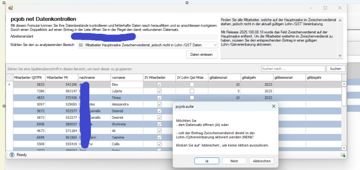Check ZV Lohn Qst box for Luljeta
This screenshot has height=170, width=360.
[192, 91]
